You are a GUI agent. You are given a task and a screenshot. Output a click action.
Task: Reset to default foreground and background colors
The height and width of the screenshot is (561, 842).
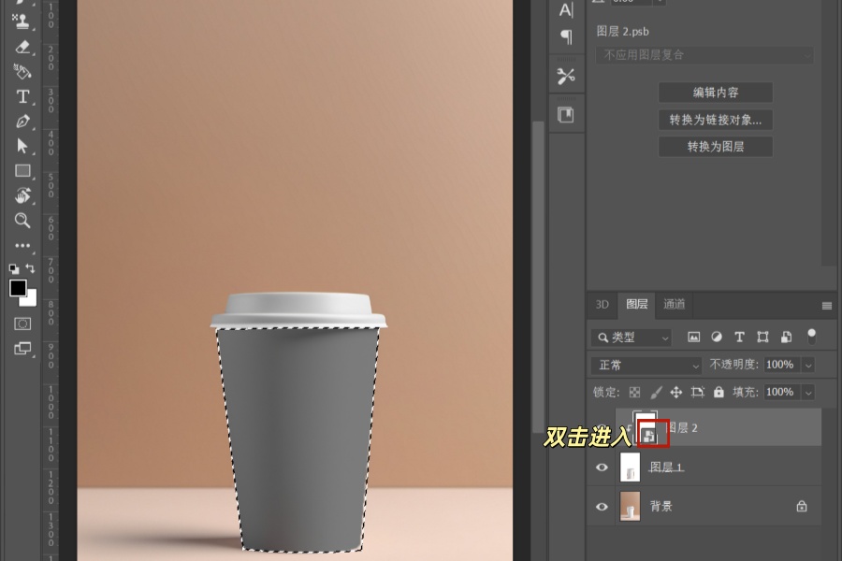point(14,268)
